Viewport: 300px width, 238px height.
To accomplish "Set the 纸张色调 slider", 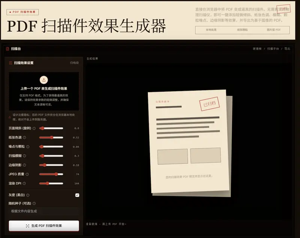I will [51, 137].
